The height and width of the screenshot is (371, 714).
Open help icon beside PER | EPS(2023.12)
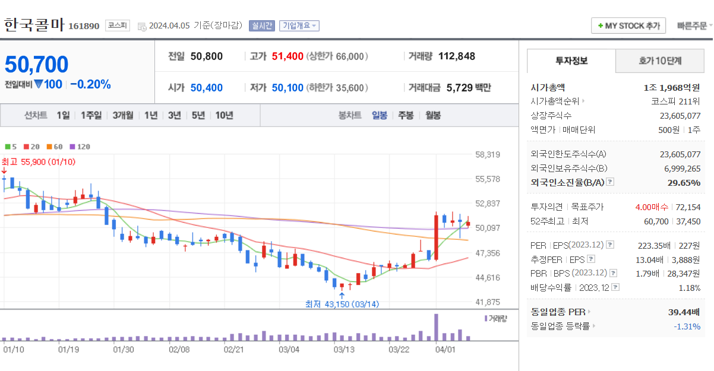610,245
